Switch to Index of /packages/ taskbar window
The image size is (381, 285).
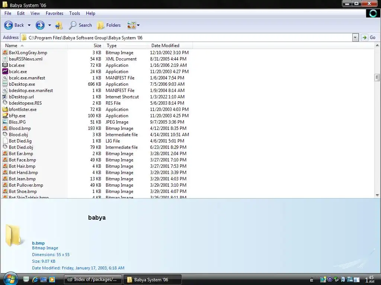93,279
